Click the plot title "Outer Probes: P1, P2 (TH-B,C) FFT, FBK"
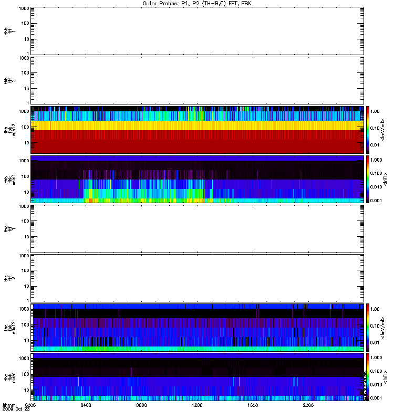This screenshot has width=394, height=420. (x=197, y=4)
